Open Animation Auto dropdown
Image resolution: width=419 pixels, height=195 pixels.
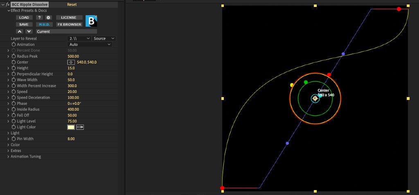(x=90, y=44)
